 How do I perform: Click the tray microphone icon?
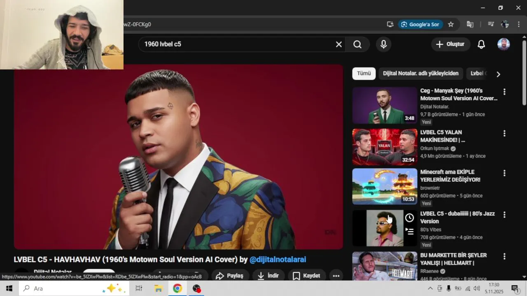pyautogui.click(x=448, y=288)
